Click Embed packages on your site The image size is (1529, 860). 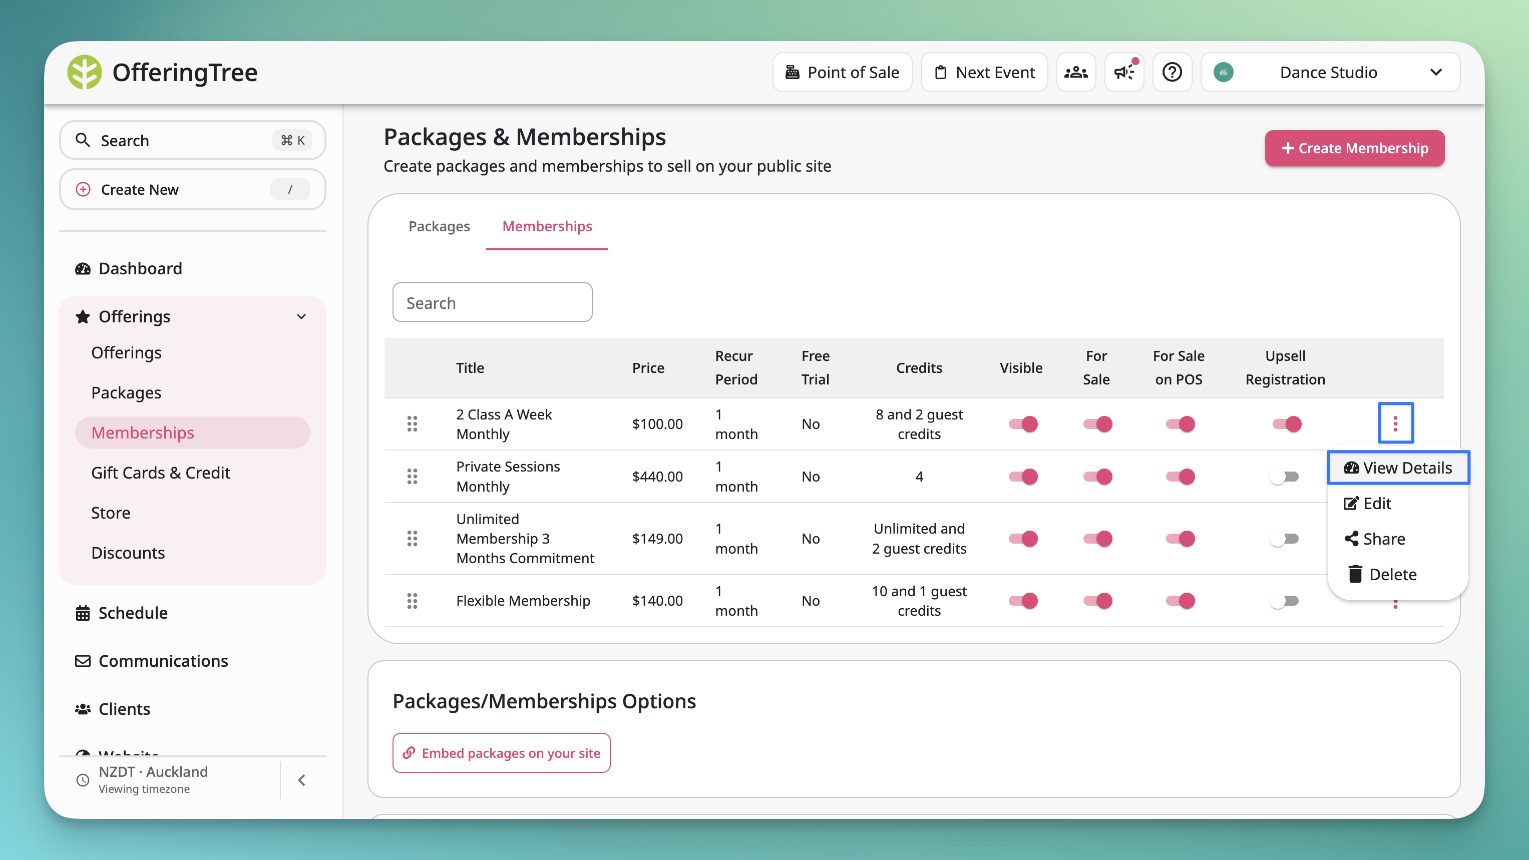(501, 752)
